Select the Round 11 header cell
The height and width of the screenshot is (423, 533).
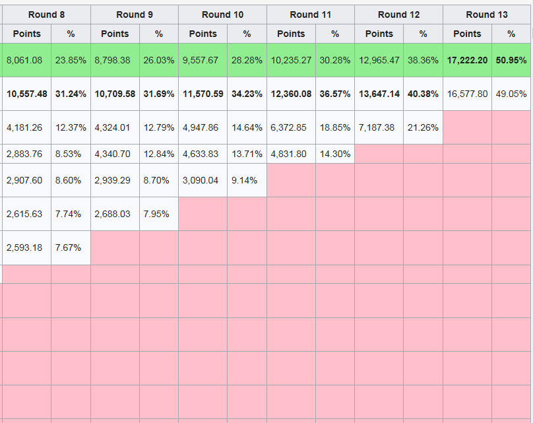point(310,15)
